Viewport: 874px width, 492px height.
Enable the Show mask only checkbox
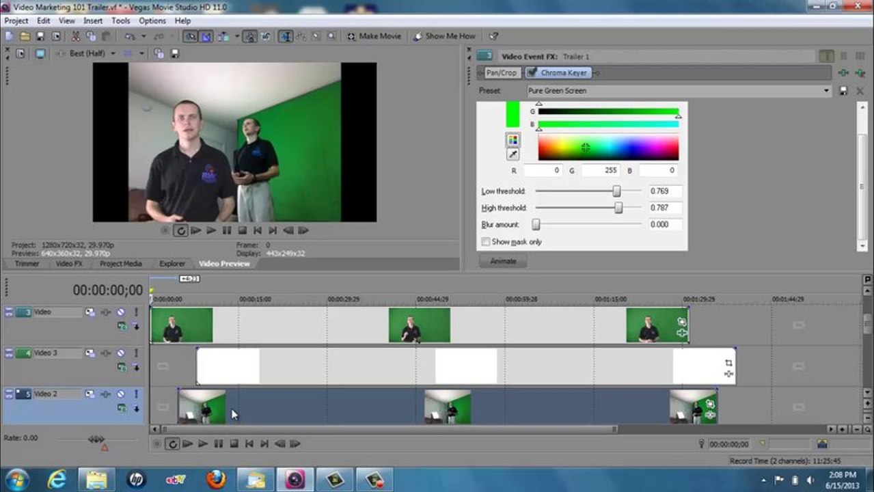485,242
